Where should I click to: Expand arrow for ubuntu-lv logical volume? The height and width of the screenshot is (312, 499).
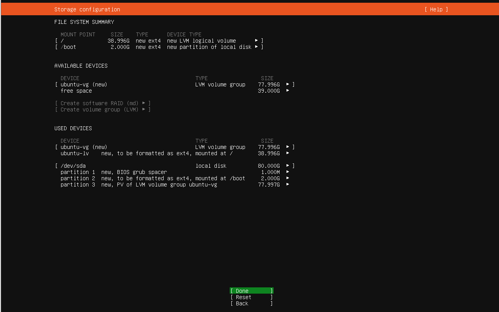click(x=288, y=153)
